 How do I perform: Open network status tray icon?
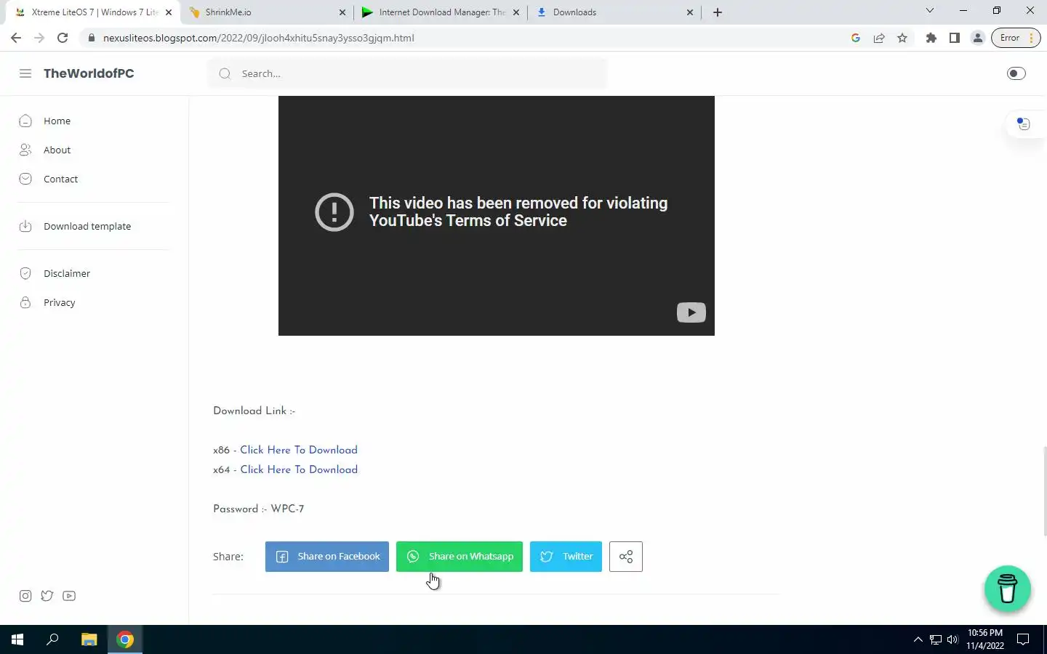(x=936, y=639)
